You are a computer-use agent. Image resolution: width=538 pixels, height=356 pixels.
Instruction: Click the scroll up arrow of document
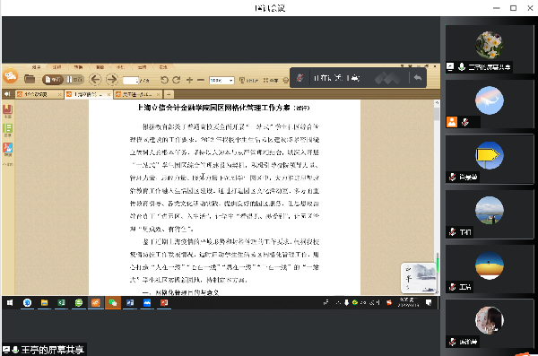click(x=437, y=102)
